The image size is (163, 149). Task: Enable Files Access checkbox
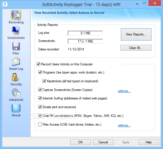point(40,124)
